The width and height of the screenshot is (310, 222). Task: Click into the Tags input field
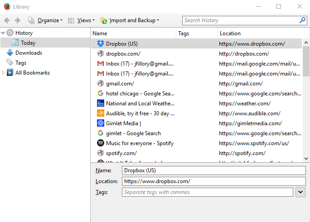[207, 192]
